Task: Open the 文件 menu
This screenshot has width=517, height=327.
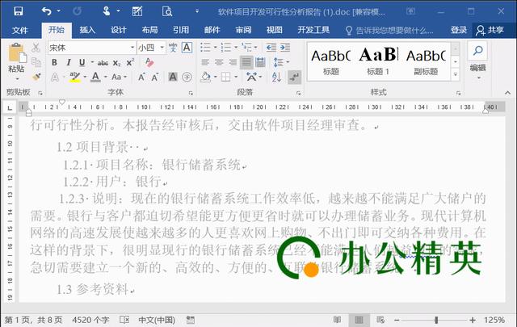Action: tap(19, 31)
